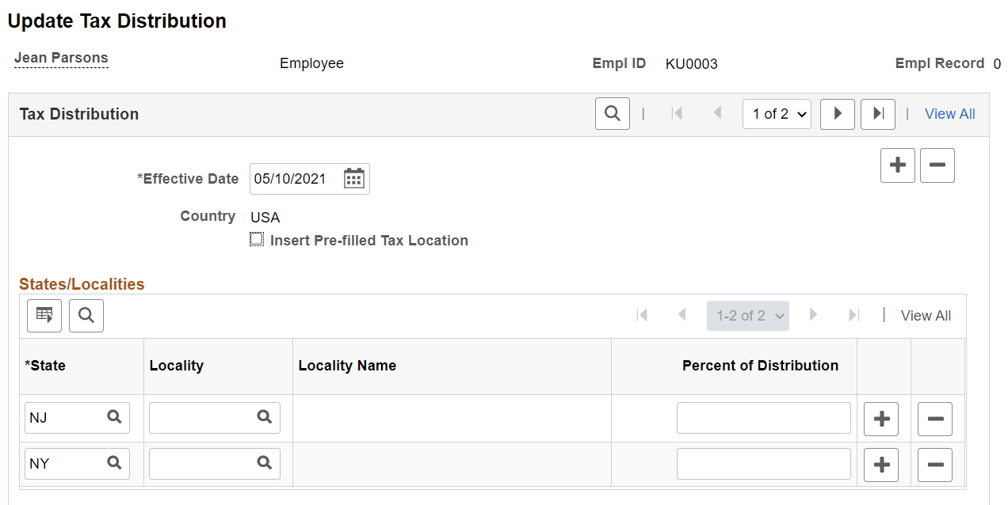Delete the current Tax Distribution row
1008x505 pixels.
pos(937,165)
